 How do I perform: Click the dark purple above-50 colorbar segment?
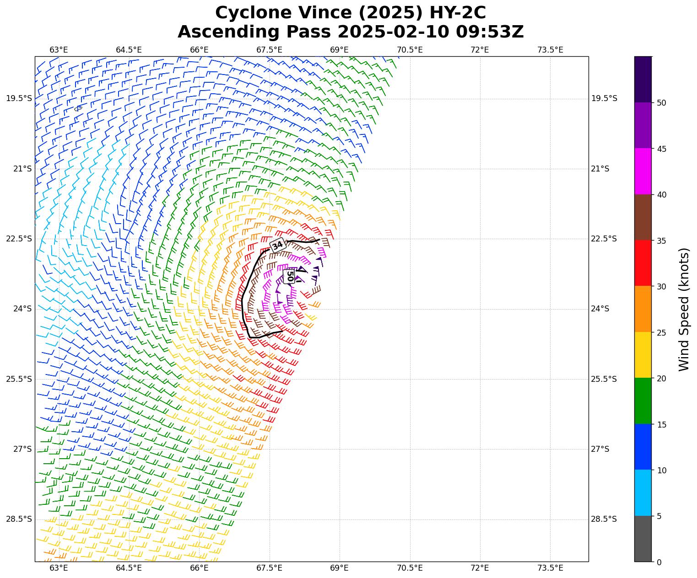643,79
